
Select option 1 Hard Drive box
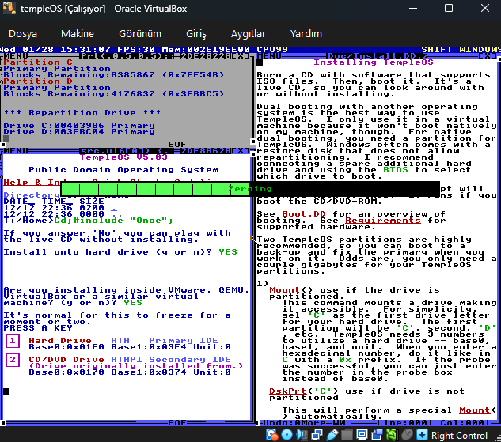[x=13, y=341]
